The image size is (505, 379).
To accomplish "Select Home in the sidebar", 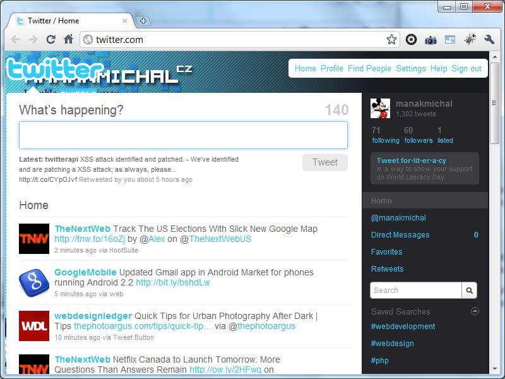I will 425,200.
